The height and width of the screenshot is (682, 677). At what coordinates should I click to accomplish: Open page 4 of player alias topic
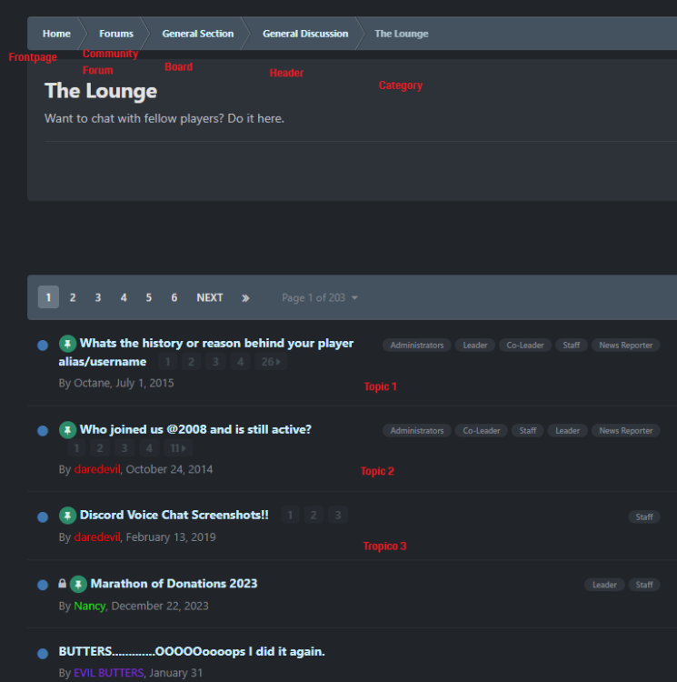coord(240,362)
